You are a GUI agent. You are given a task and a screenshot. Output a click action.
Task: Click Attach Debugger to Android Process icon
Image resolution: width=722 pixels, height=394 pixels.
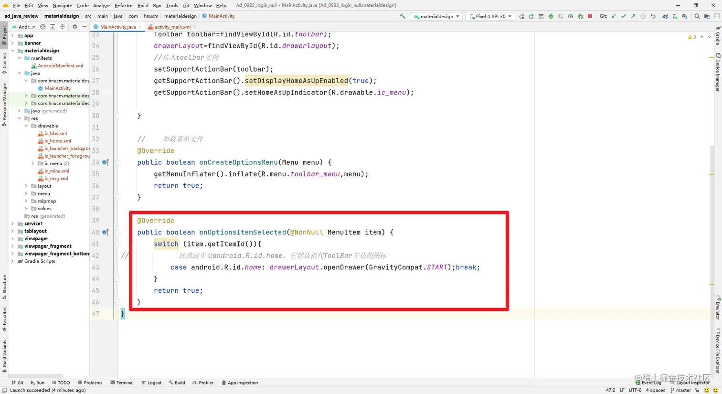[x=580, y=16]
